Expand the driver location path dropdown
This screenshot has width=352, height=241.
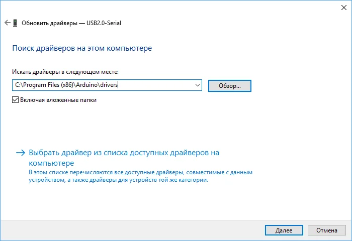click(197, 85)
